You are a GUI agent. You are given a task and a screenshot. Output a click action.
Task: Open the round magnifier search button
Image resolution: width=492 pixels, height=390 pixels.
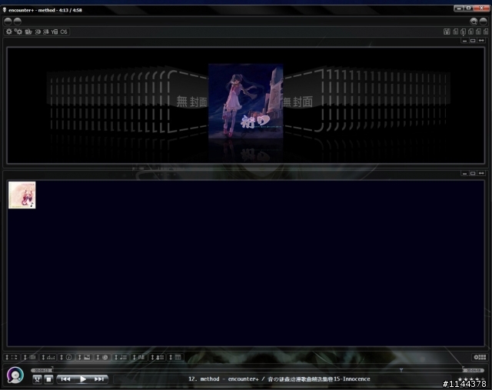474,22
